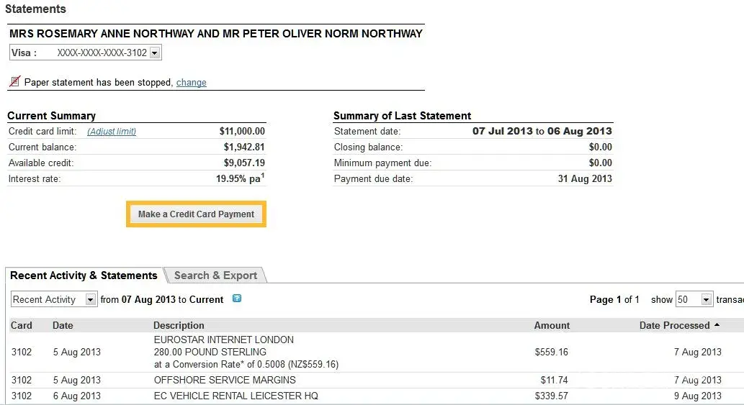
Task: Select the EC VEHICLE RENTAL LEICESTER HQ transaction
Action: click(x=236, y=396)
